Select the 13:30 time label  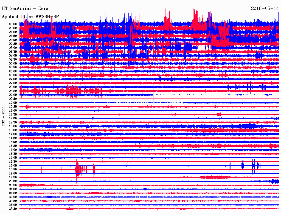pos(13,130)
